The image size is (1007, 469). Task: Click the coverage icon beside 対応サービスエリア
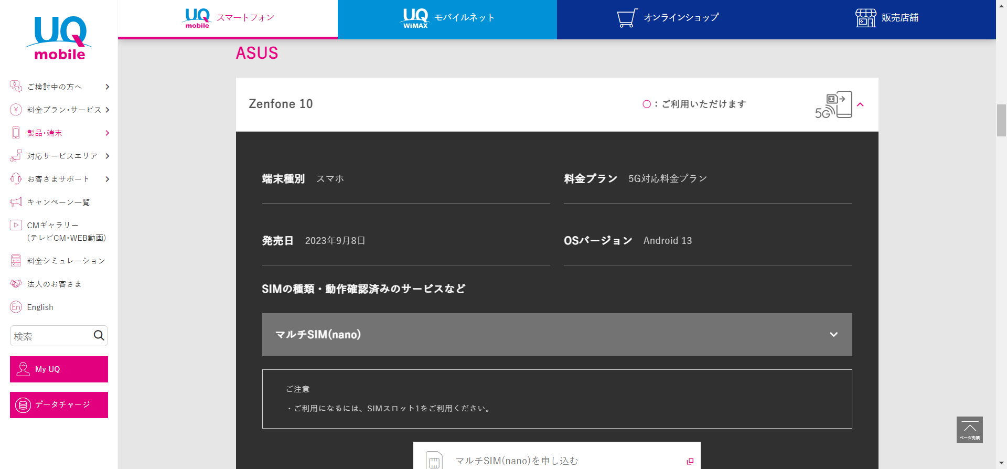16,156
